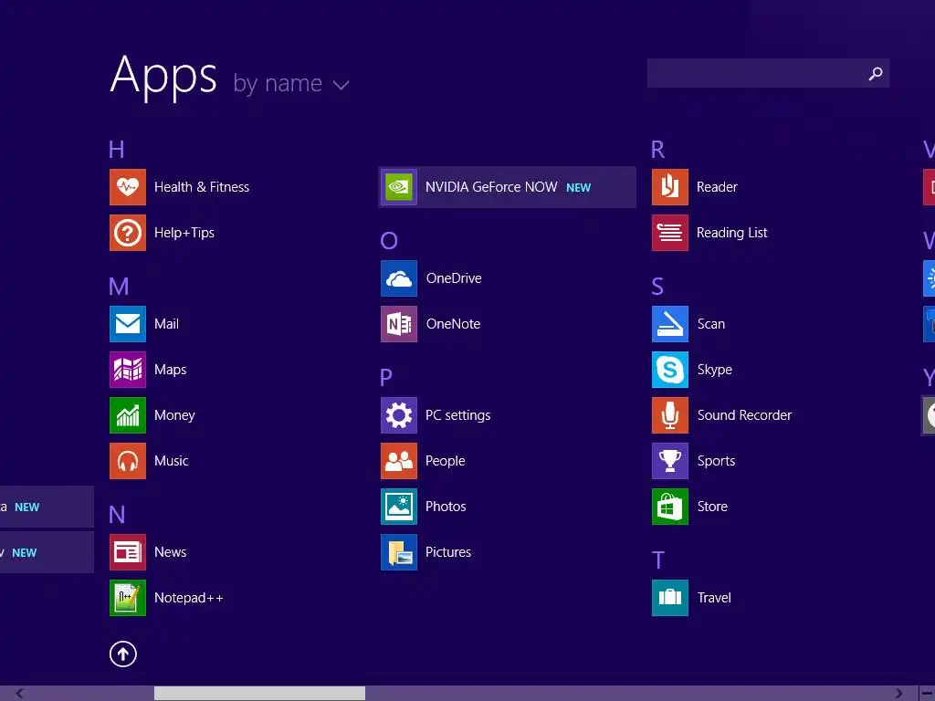Launch the Money chart icon
This screenshot has height=701, width=935.
[x=128, y=415]
